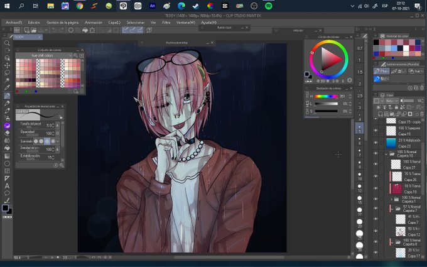Hide the Carpeta 10 folder
The image size is (427, 267).
376,153
